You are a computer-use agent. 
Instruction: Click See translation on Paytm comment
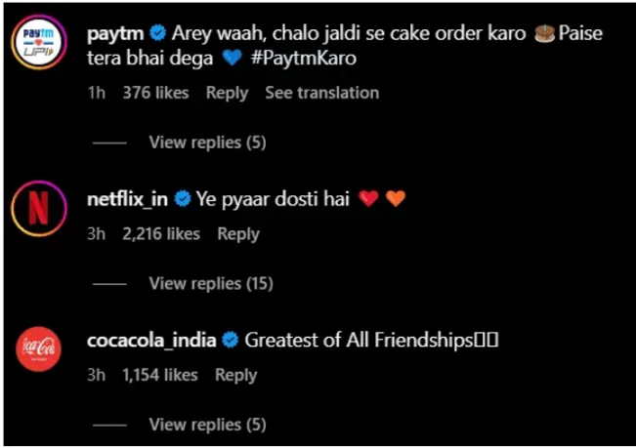coord(322,93)
